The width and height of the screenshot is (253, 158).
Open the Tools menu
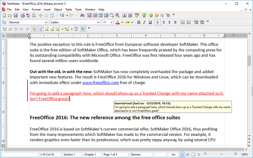coord(78,9)
